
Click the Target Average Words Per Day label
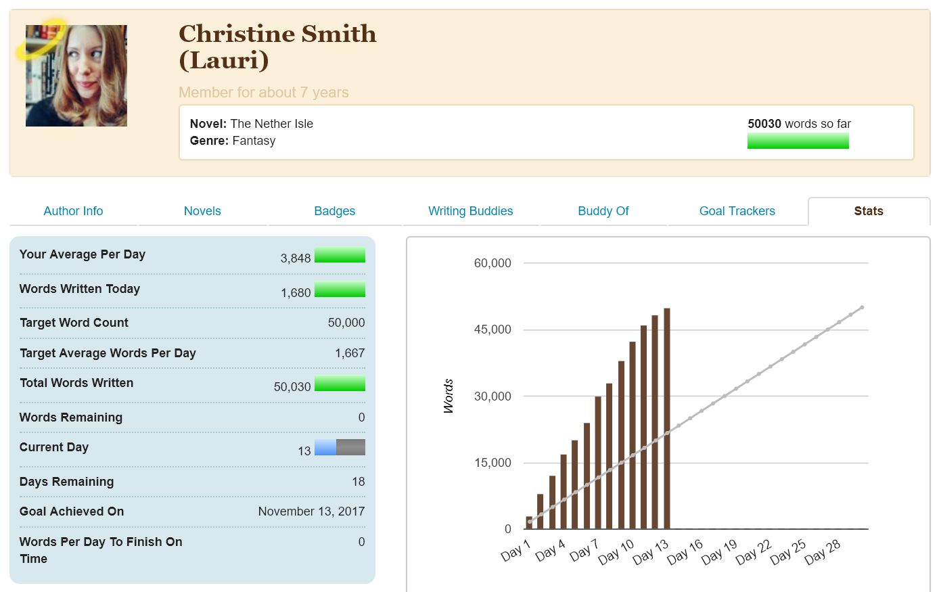(x=108, y=353)
